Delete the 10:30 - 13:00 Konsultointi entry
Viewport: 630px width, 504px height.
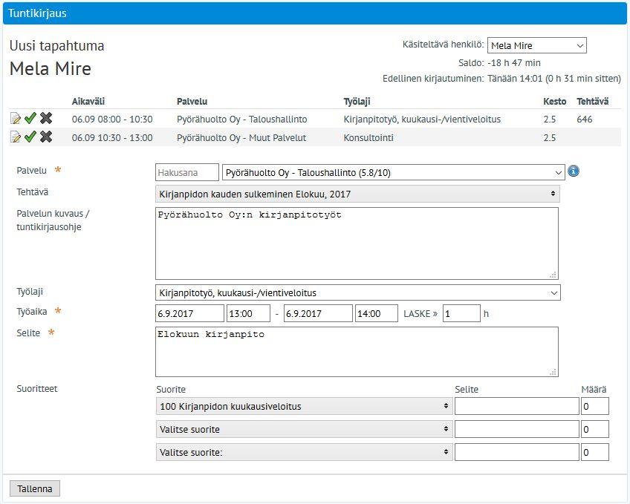[46, 137]
